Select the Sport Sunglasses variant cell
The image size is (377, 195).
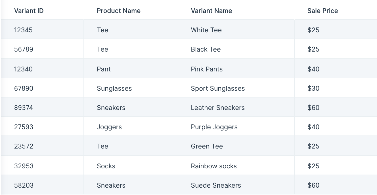click(218, 88)
